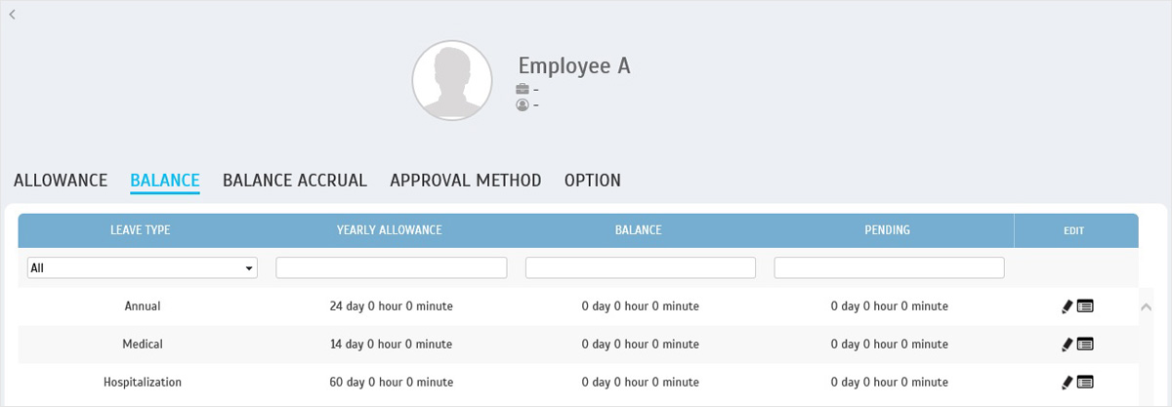The width and height of the screenshot is (1172, 407).
Task: Open the BALANCE ACCRUAL tab
Action: (295, 181)
